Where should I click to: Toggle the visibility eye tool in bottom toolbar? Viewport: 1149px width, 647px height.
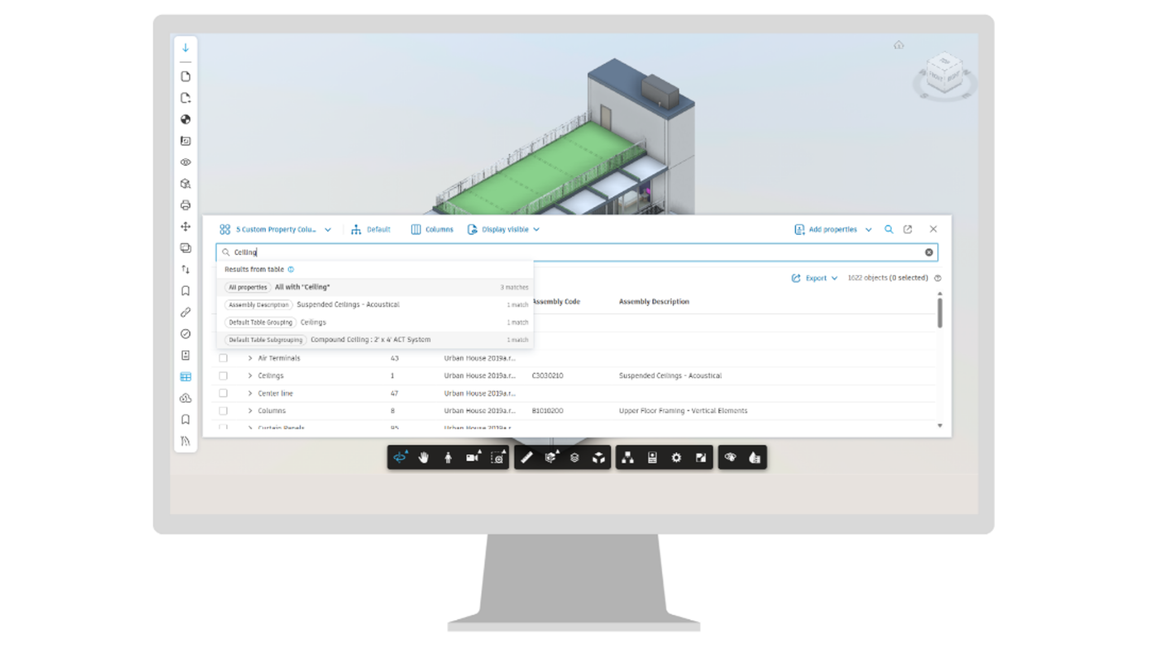click(x=730, y=458)
